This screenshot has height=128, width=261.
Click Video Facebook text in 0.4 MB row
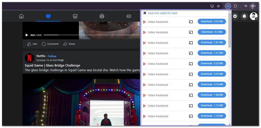click(158, 32)
